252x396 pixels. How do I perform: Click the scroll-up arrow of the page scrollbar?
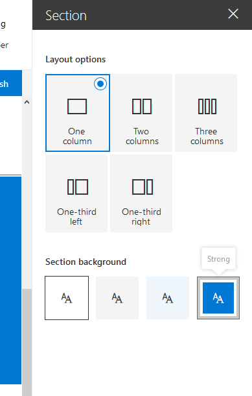27,102
